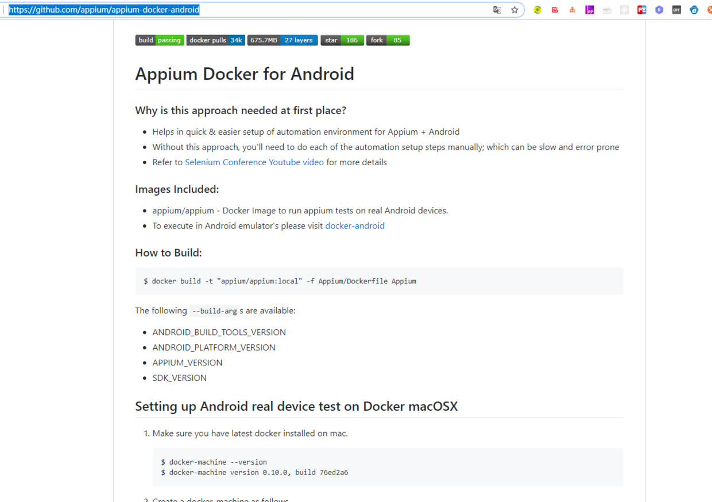Viewport: 712px width, 502px height.
Task: Open the fork 85 badge
Action: [388, 40]
